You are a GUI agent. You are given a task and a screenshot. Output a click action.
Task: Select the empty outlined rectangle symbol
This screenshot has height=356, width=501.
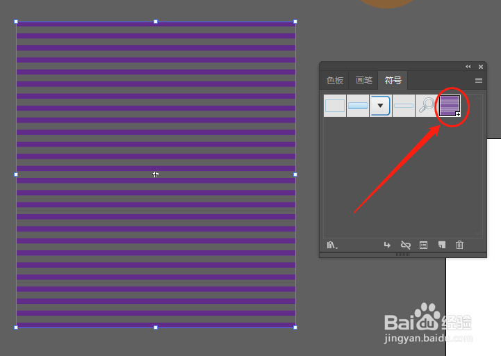click(335, 106)
